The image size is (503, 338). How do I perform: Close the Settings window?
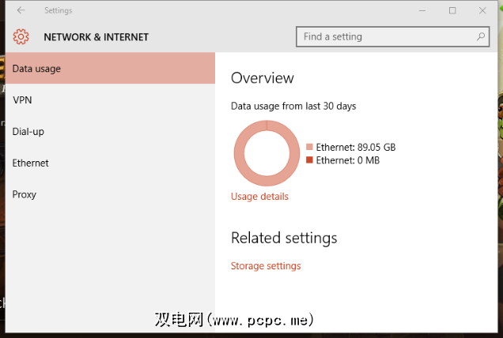(482, 10)
